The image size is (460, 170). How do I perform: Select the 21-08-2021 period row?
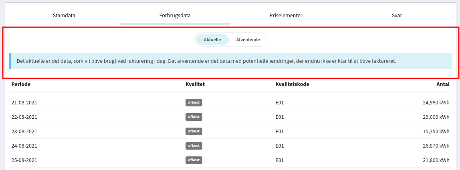(x=230, y=102)
